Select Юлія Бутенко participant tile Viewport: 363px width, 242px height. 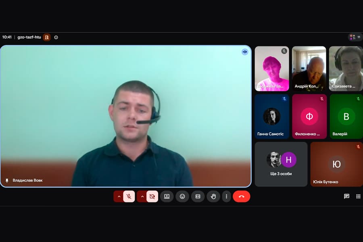[x=337, y=164]
